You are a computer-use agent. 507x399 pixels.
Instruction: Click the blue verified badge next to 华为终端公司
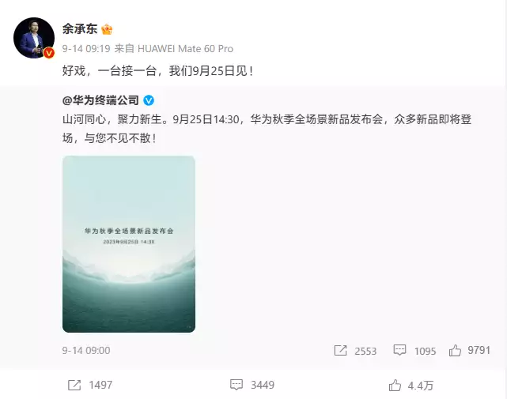[149, 100]
